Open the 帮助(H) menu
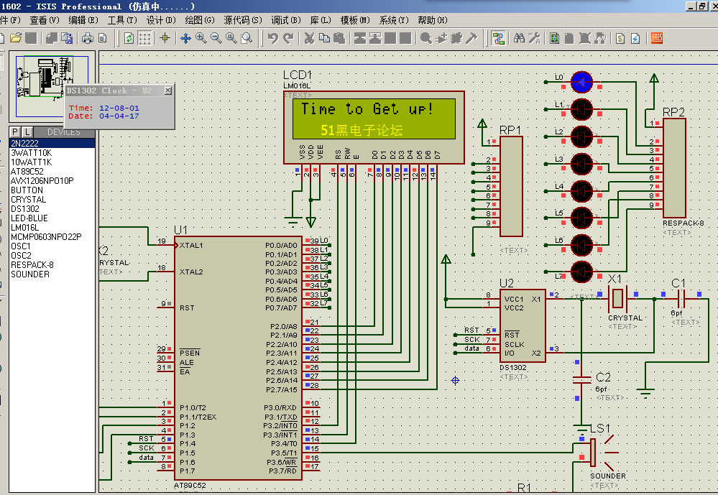 tap(433, 20)
